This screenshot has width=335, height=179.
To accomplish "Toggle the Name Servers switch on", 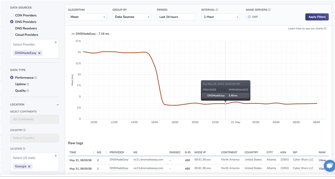I will [252, 17].
